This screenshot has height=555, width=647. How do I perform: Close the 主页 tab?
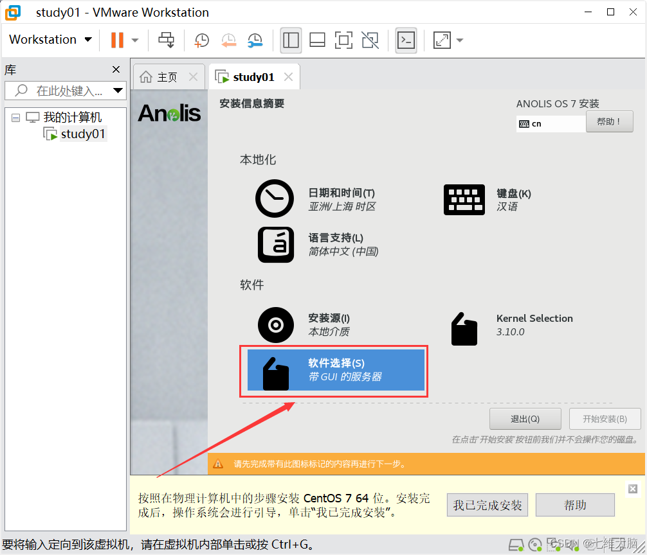coord(193,76)
